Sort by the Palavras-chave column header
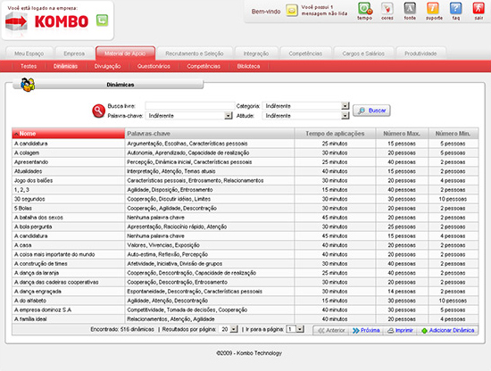Image resolution: width=491 pixels, height=371 pixels. (209, 134)
